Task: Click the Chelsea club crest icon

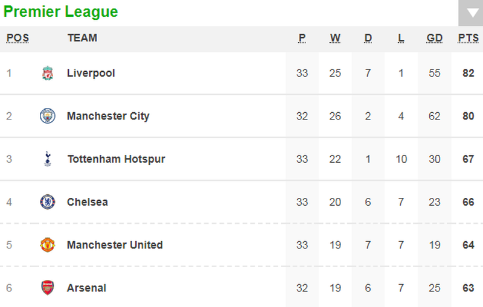Action: 47,202
